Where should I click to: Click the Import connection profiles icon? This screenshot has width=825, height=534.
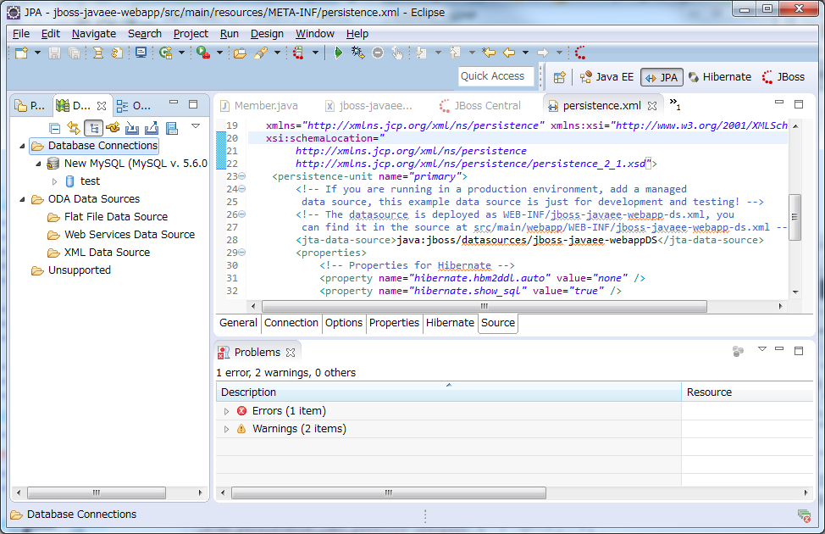click(x=132, y=128)
